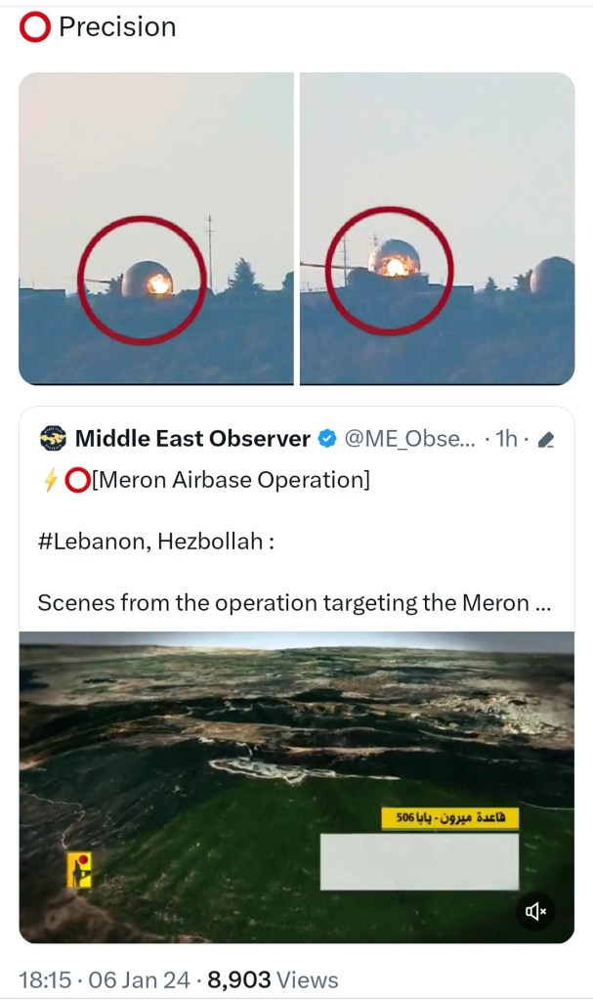Image resolution: width=593 pixels, height=1000 pixels.
Task: Click the 1h timestamp of quoted tweet
Action: pyautogui.click(x=506, y=440)
